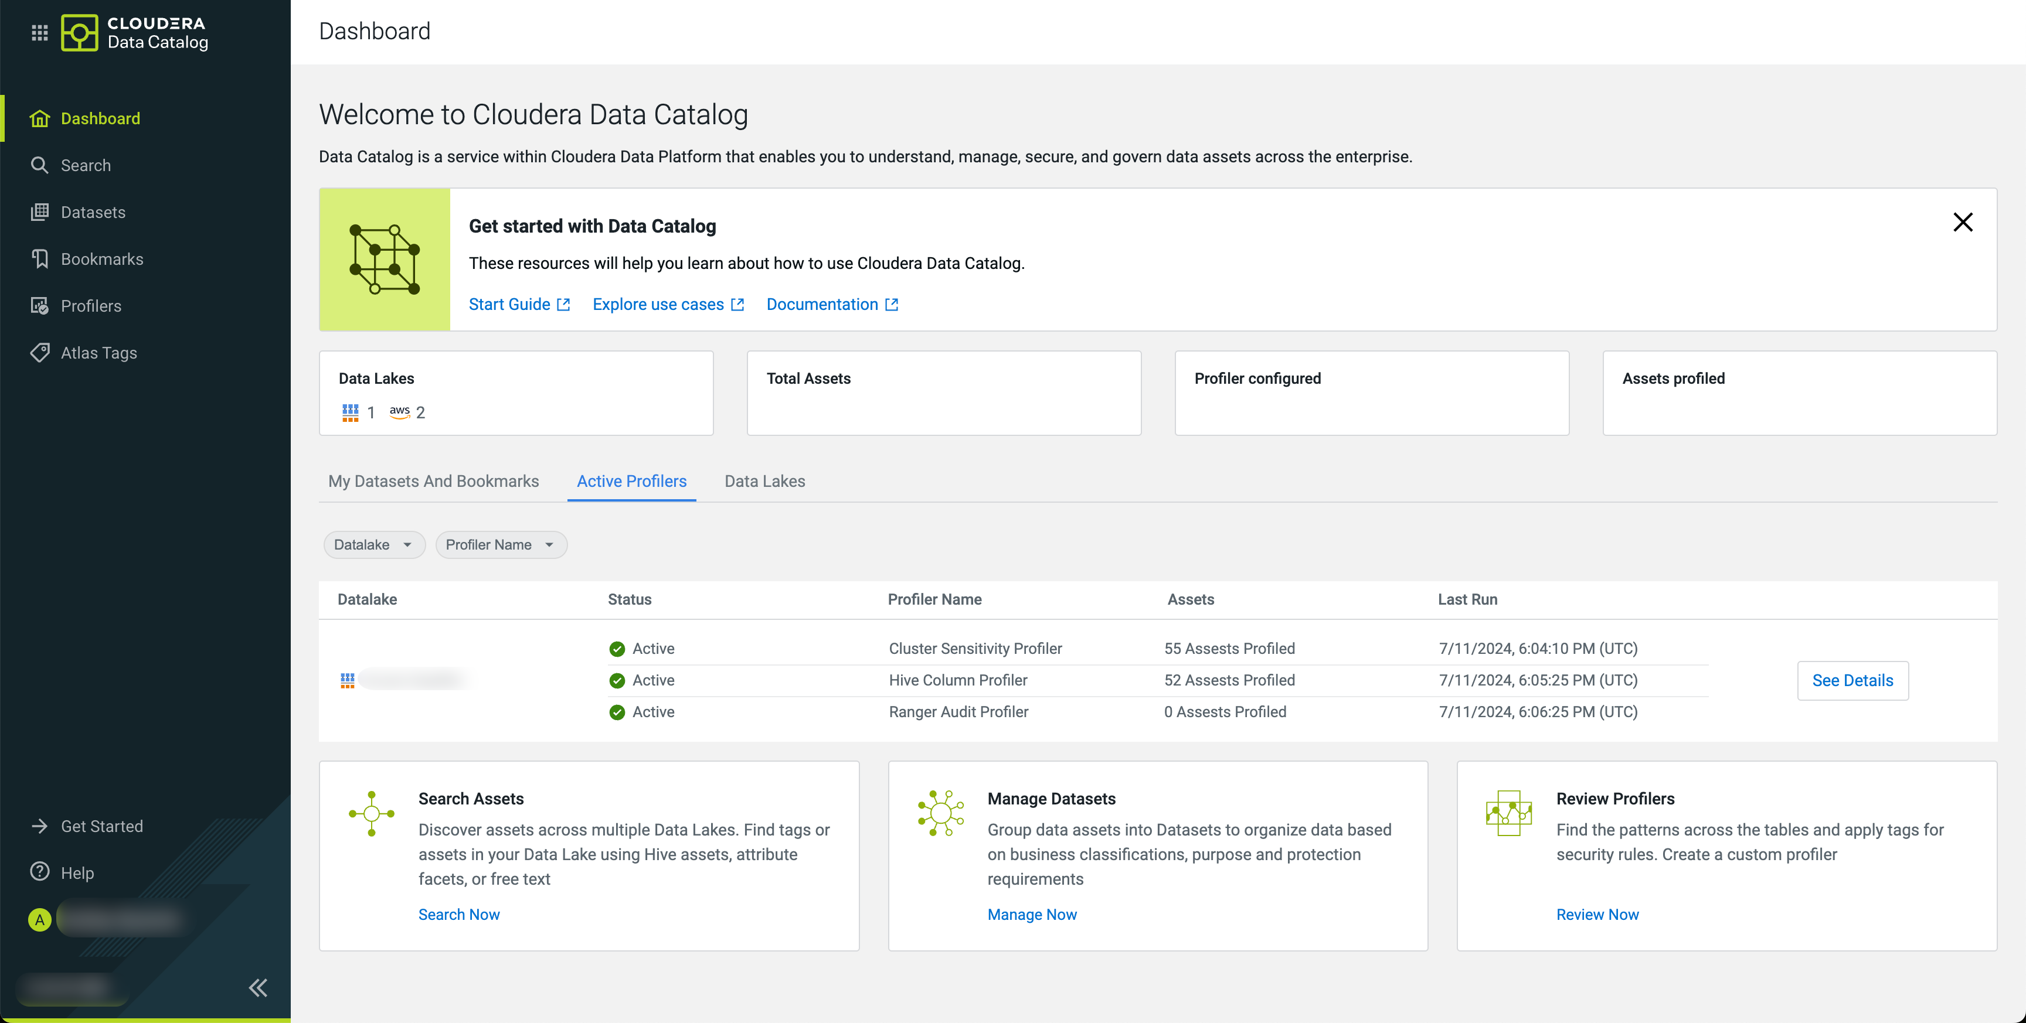
Task: Open the app switcher grid icon
Action: click(39, 32)
